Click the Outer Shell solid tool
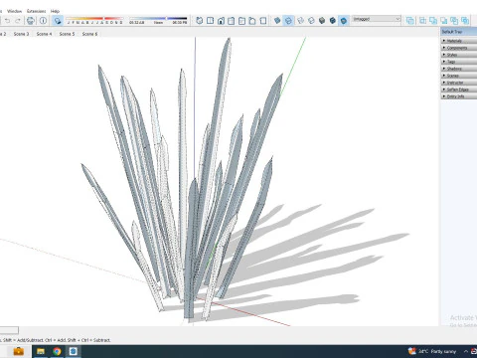Image resolution: width=477 pixels, height=358 pixels. [x=410, y=21]
